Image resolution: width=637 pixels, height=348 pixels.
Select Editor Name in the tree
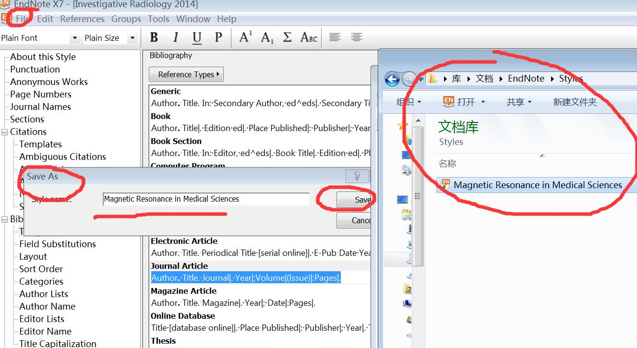[45, 331]
